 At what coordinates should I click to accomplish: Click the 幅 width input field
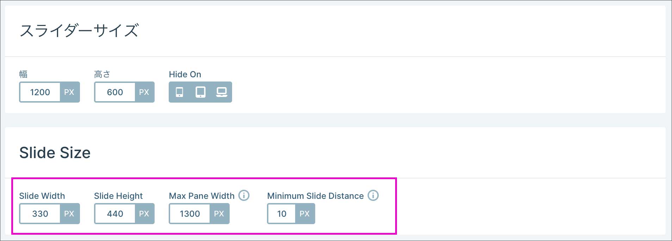(x=40, y=92)
